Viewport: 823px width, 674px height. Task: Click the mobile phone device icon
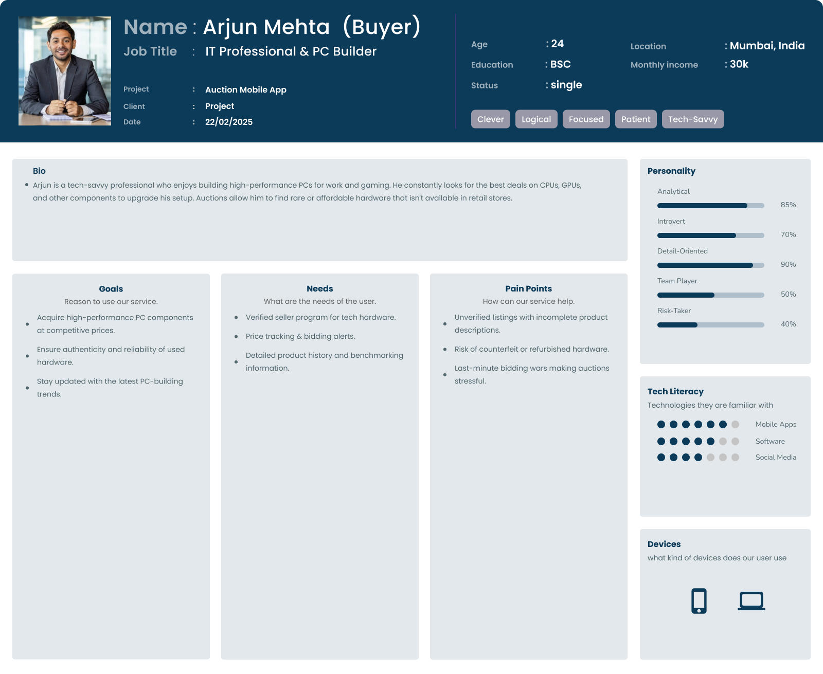coord(699,600)
